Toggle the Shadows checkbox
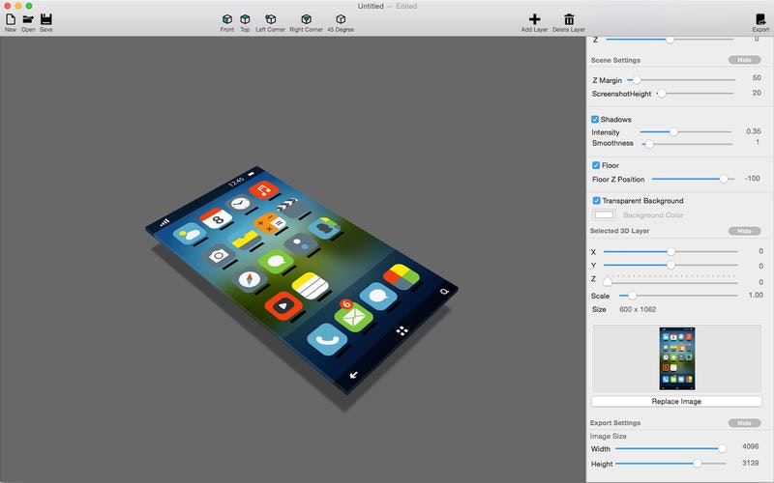Screen dimensions: 774x483 point(595,119)
